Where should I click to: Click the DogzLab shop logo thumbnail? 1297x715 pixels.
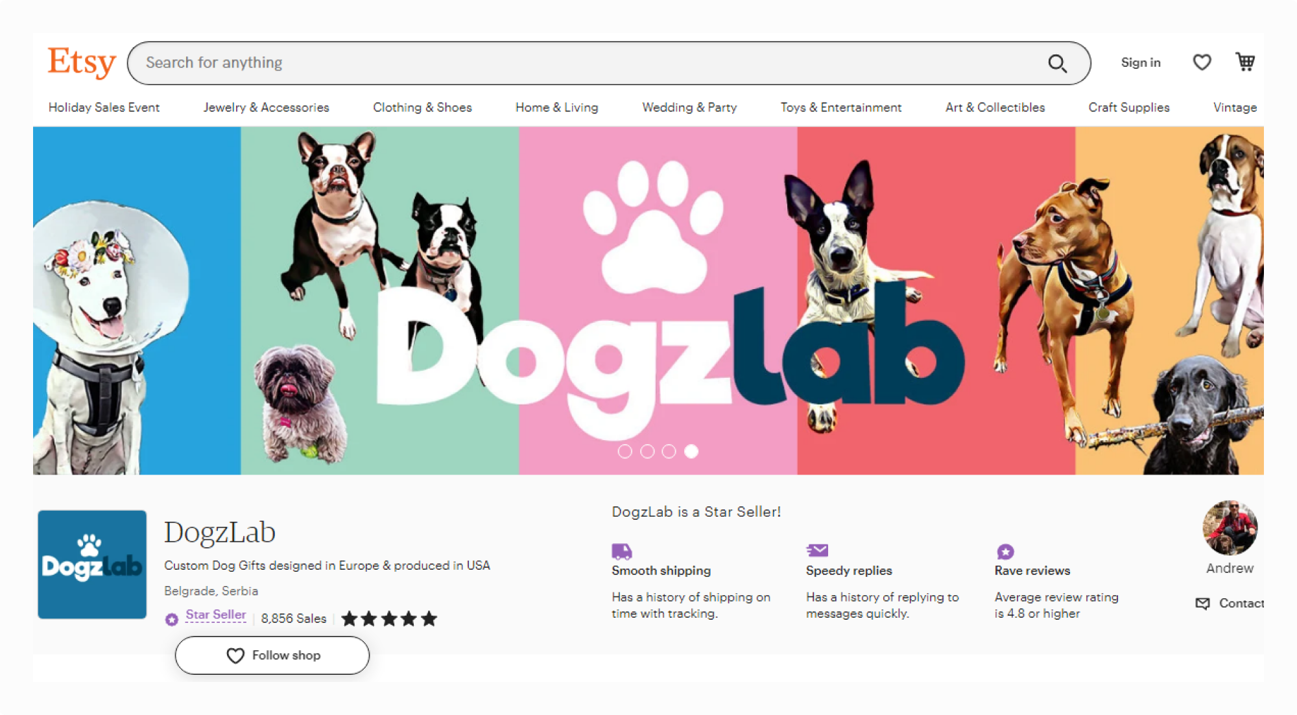(x=92, y=564)
